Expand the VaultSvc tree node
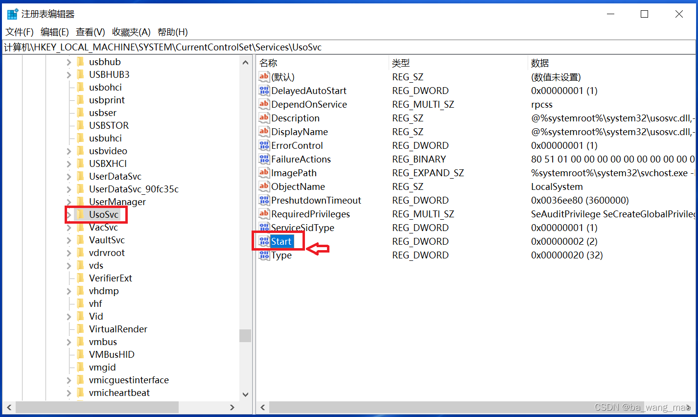The width and height of the screenshot is (698, 417). click(69, 240)
